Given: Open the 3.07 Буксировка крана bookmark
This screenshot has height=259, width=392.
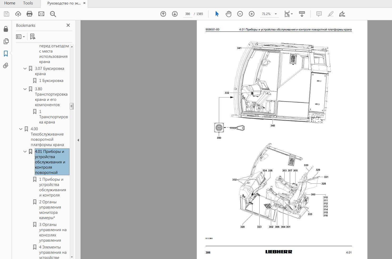Looking at the screenshot, I should [x=49, y=71].
